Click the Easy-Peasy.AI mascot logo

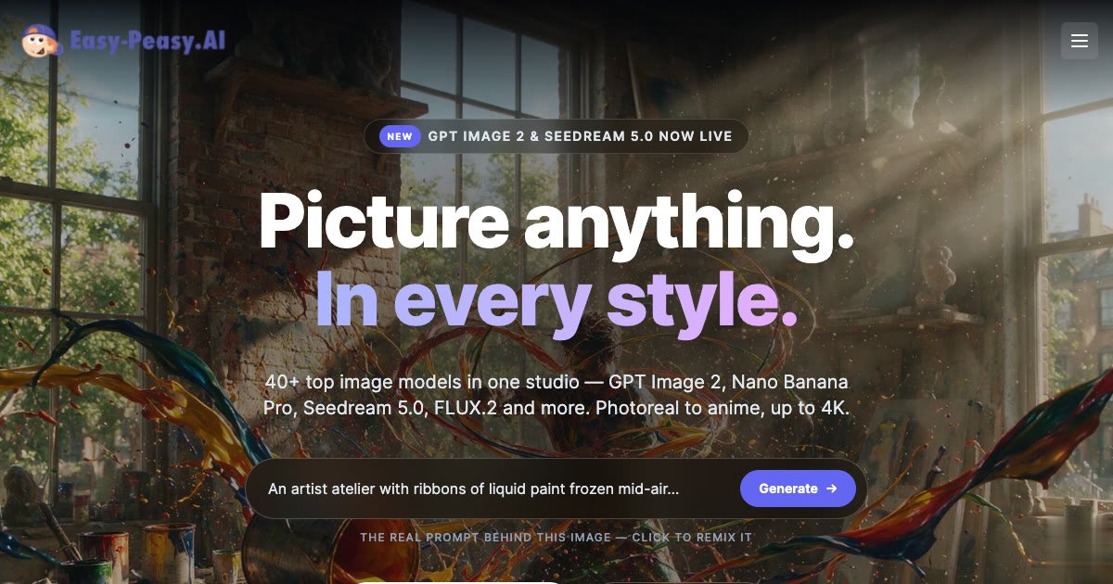(41, 41)
